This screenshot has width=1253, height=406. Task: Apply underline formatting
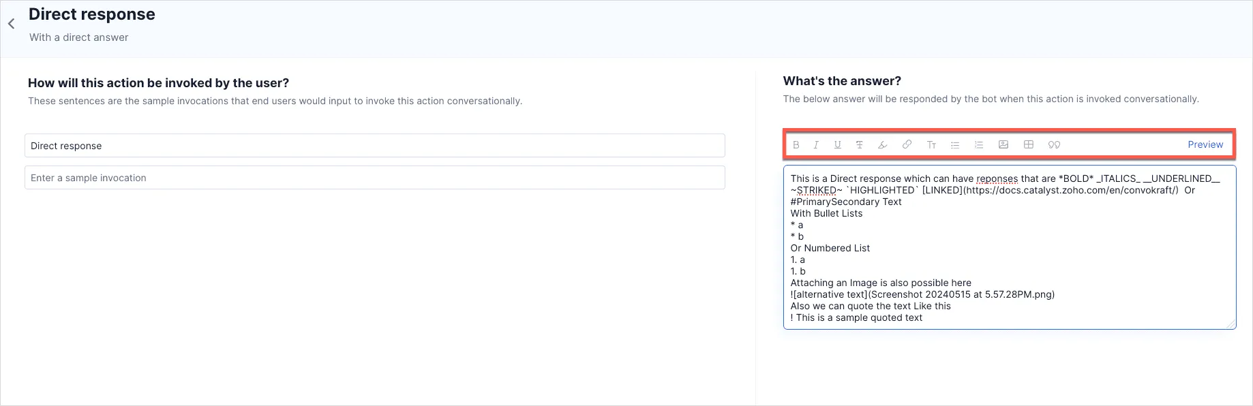point(838,144)
